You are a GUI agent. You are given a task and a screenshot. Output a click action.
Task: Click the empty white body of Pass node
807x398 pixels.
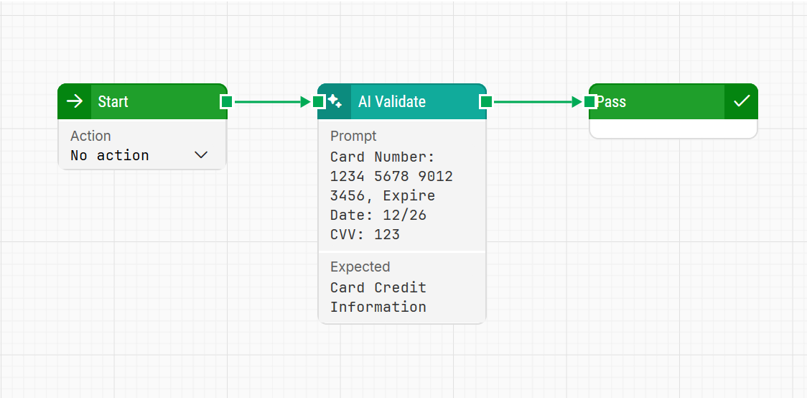click(x=673, y=129)
